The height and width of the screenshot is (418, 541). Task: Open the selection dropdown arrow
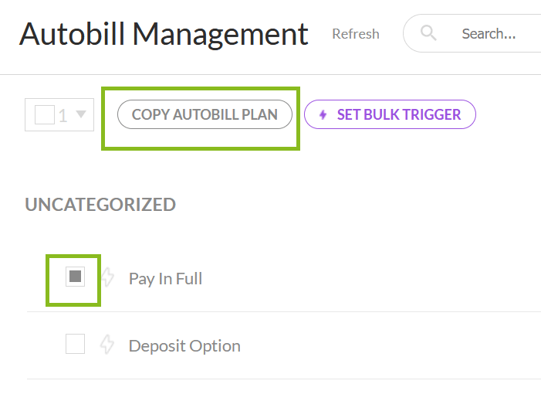[81, 115]
